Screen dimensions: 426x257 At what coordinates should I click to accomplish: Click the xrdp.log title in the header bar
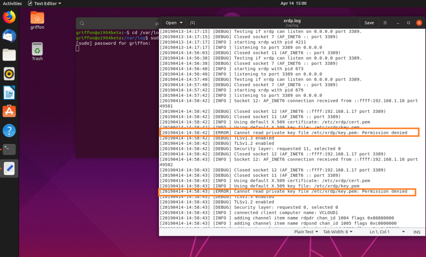pyautogui.click(x=292, y=21)
